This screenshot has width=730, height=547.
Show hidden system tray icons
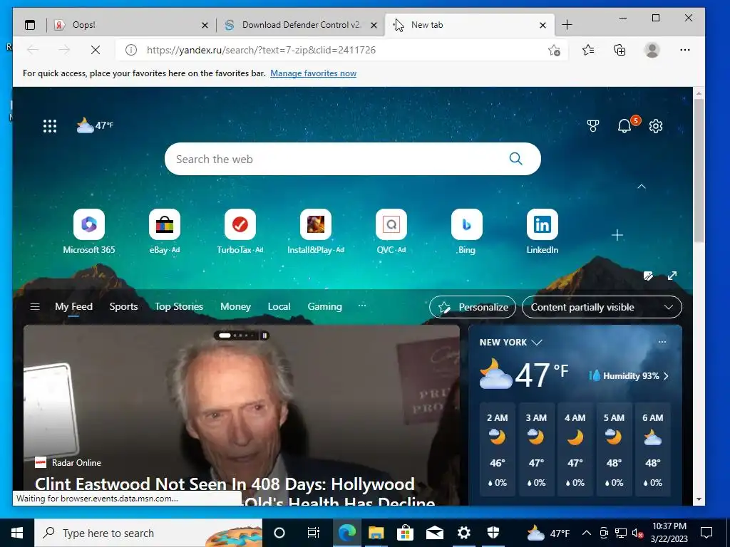587,533
